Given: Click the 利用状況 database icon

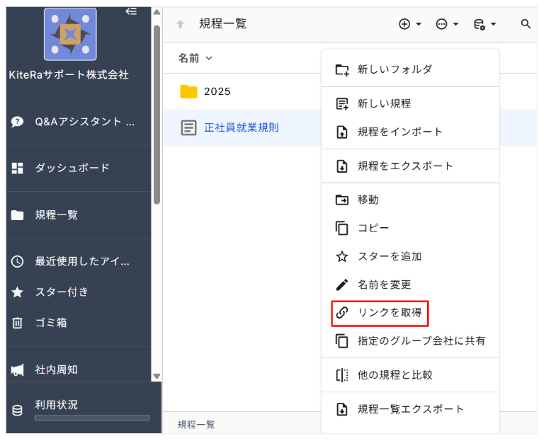Looking at the screenshot, I should click(x=17, y=410).
